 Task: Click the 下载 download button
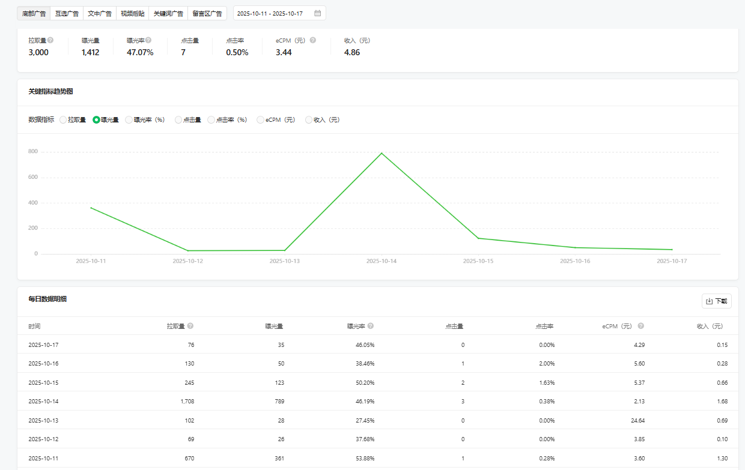pos(716,301)
